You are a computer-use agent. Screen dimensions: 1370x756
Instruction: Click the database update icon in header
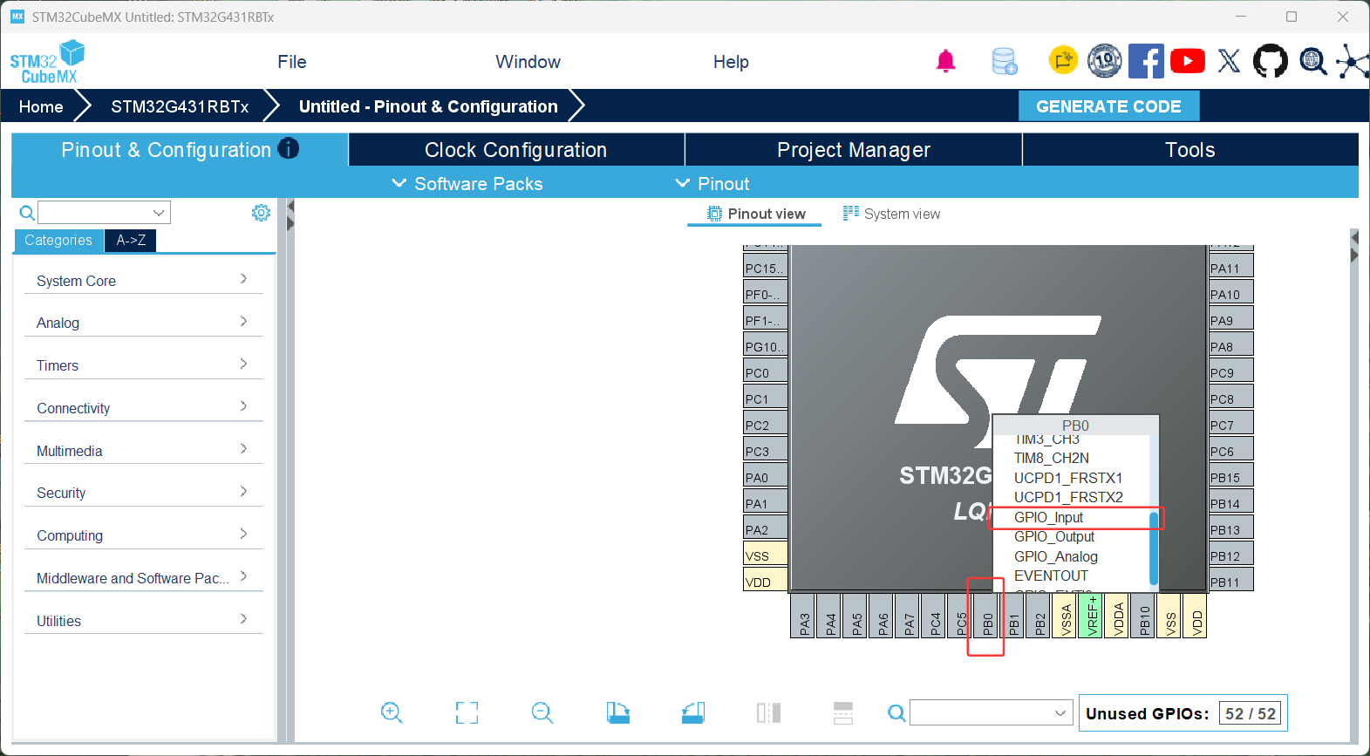coord(1005,61)
